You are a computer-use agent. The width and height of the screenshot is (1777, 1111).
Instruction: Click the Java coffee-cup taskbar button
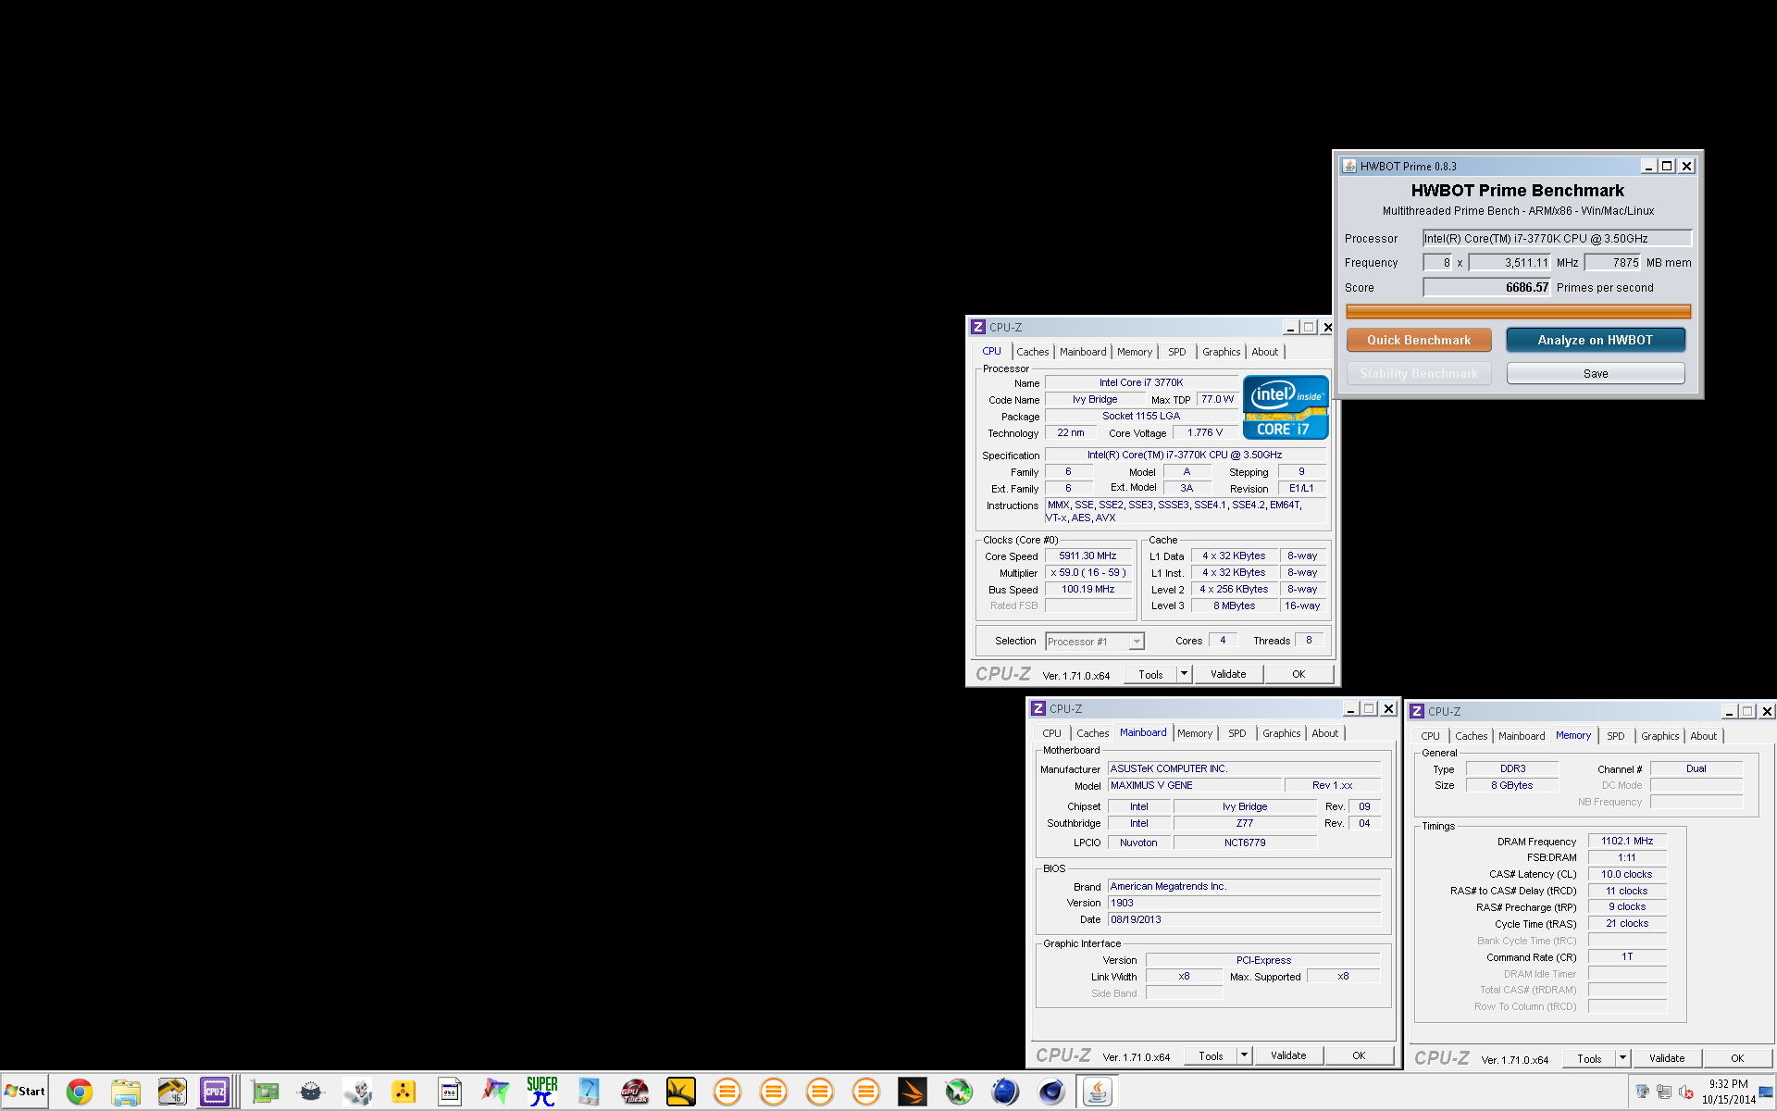pyautogui.click(x=1098, y=1092)
